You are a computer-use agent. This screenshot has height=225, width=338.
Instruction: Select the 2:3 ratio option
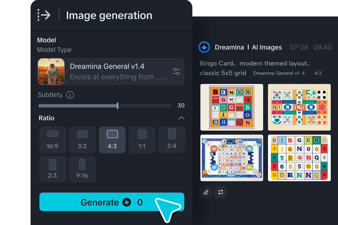tap(53, 169)
